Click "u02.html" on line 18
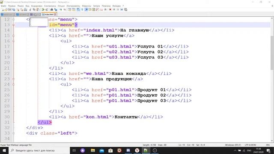Screen dimensions: 274x154 coord(120,52)
